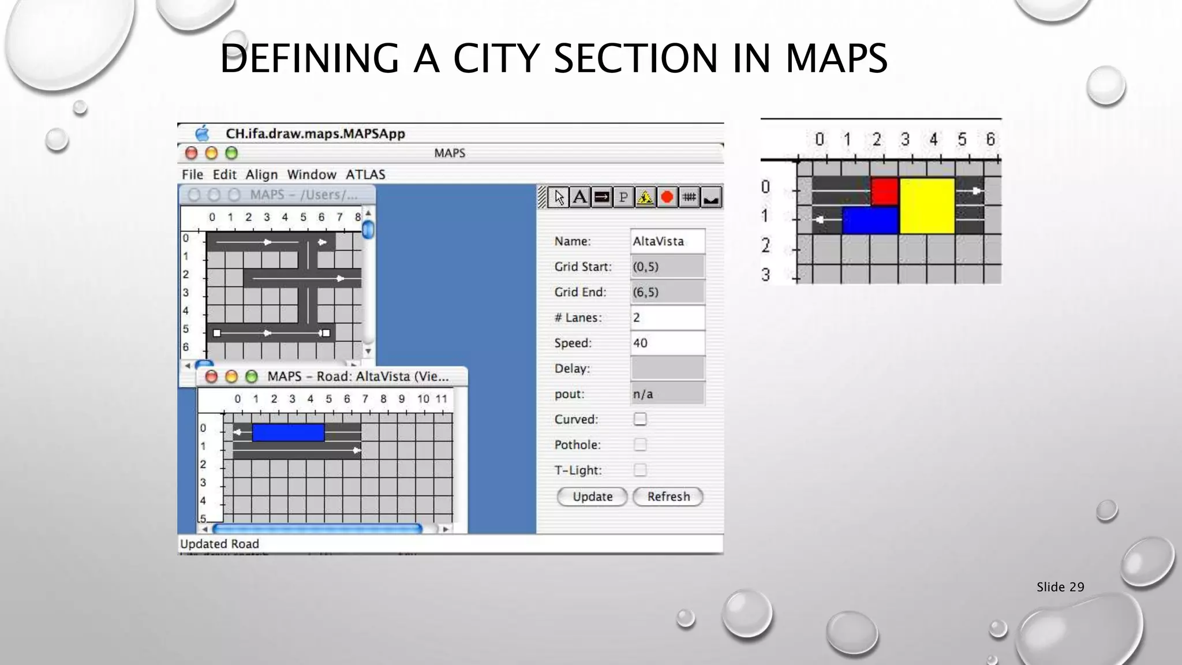Select the railroad crossing grid tool

point(689,197)
